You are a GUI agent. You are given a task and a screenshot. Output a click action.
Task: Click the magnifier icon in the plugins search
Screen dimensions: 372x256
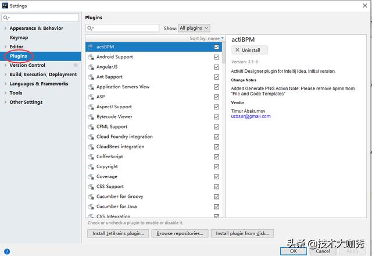[x=90, y=28]
